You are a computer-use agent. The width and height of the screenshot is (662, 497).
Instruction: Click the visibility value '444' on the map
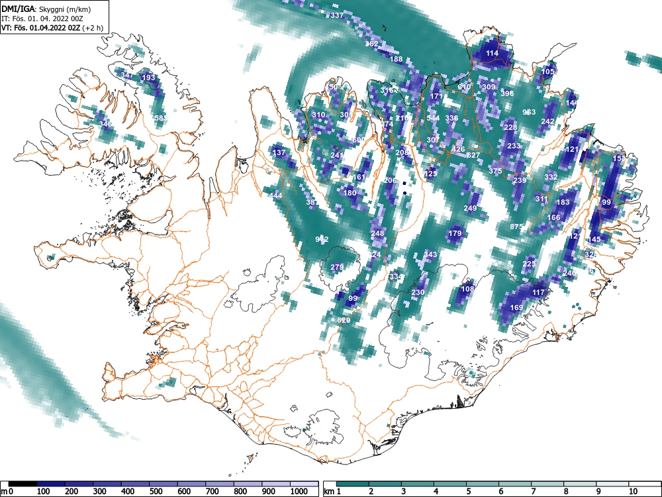pyautogui.click(x=275, y=195)
